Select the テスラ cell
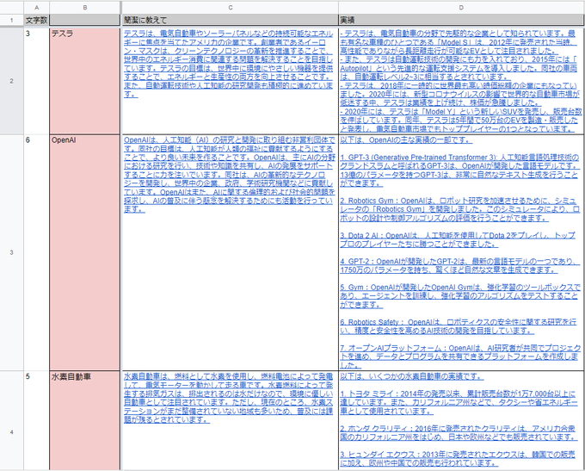Image resolution: width=585 pixels, height=471 pixels. 85,81
